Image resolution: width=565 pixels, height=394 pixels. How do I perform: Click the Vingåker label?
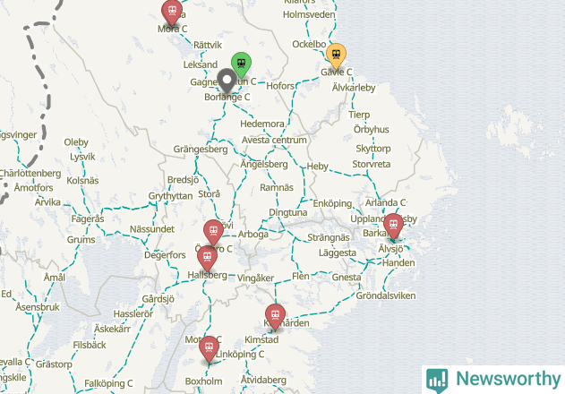pos(255,278)
